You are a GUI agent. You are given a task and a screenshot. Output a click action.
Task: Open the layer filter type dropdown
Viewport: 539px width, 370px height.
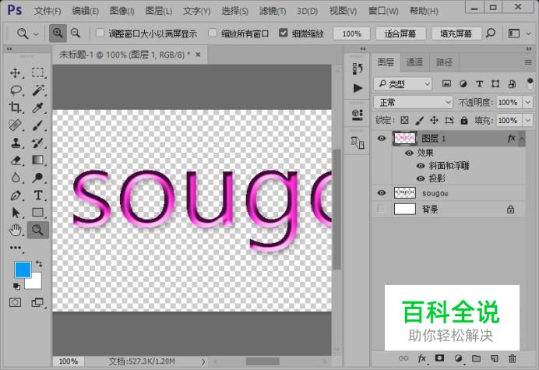(403, 83)
